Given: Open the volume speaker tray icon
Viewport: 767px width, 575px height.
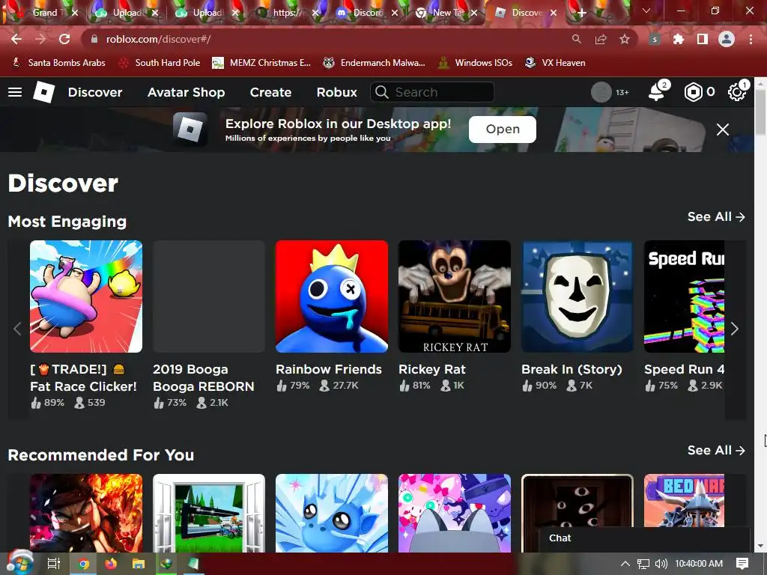Looking at the screenshot, I should click(x=661, y=564).
